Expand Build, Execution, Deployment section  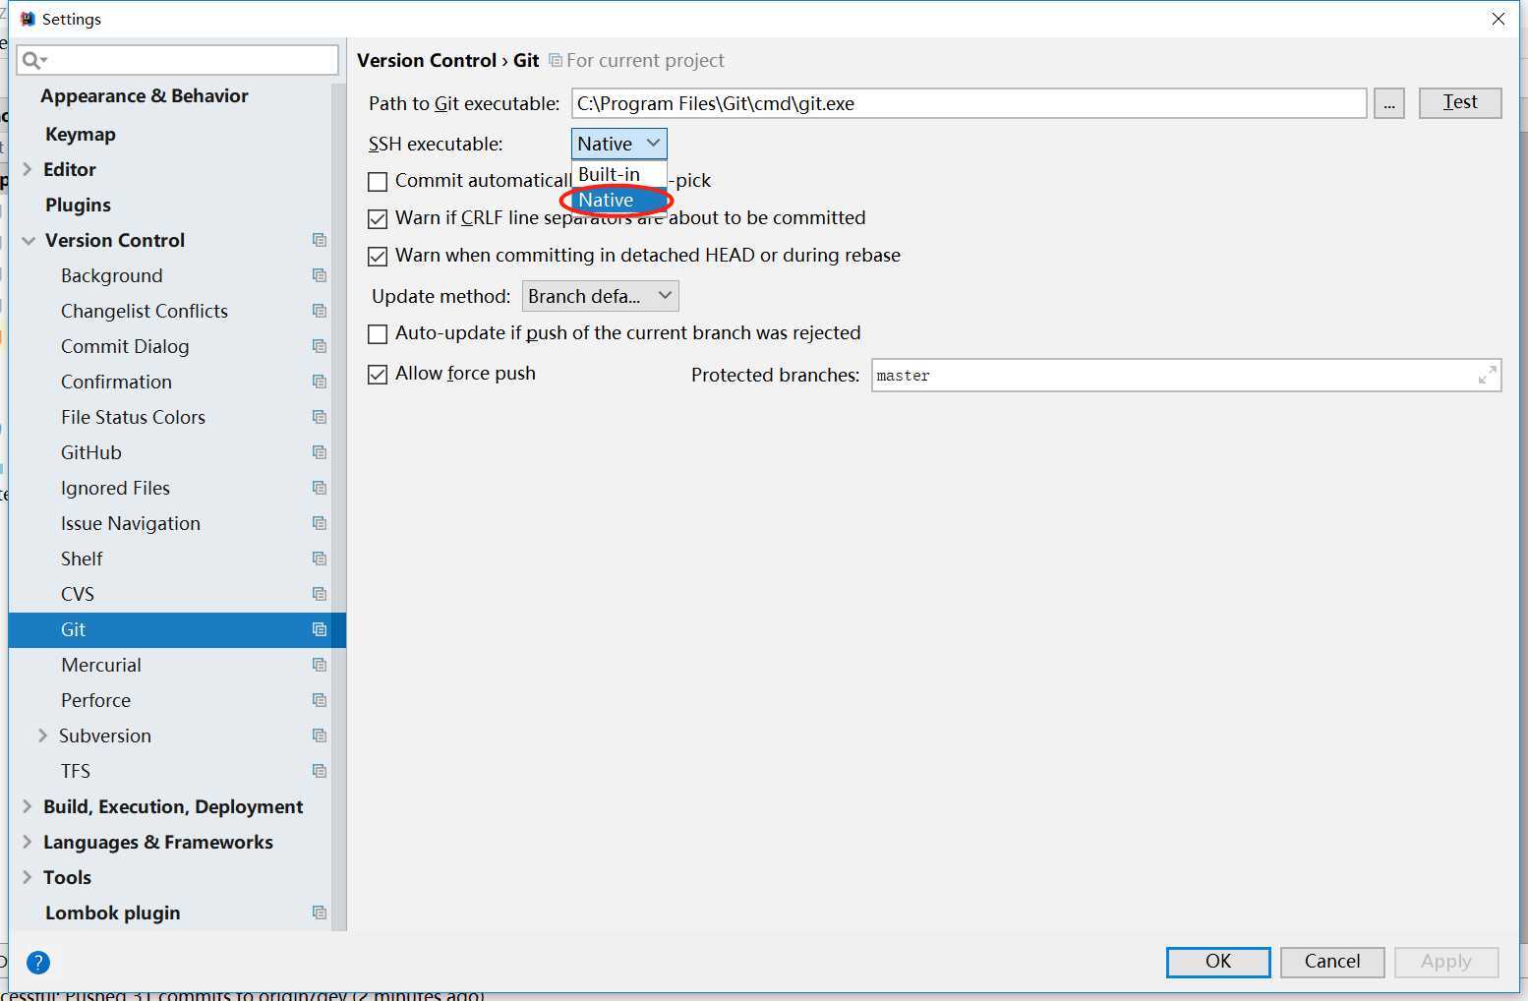tap(28, 806)
